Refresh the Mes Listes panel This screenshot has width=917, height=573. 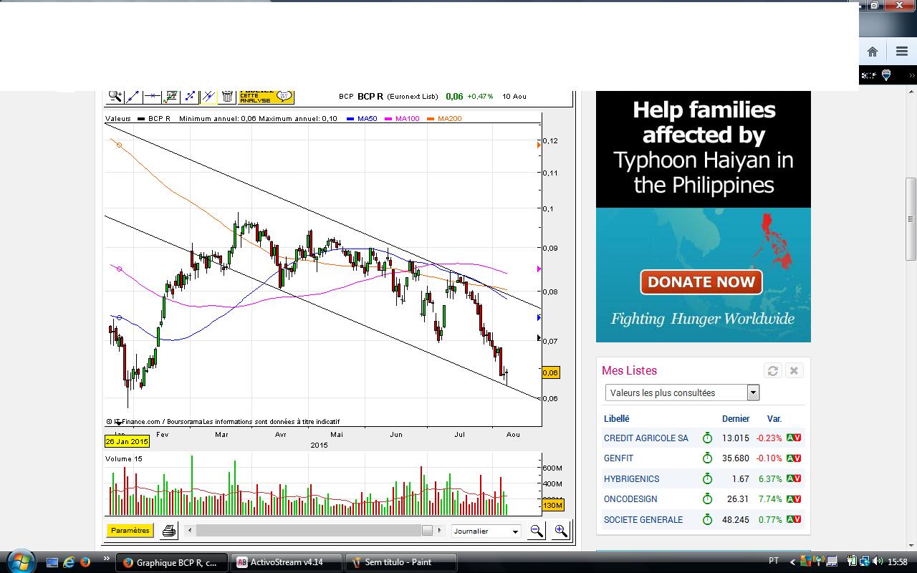(772, 370)
